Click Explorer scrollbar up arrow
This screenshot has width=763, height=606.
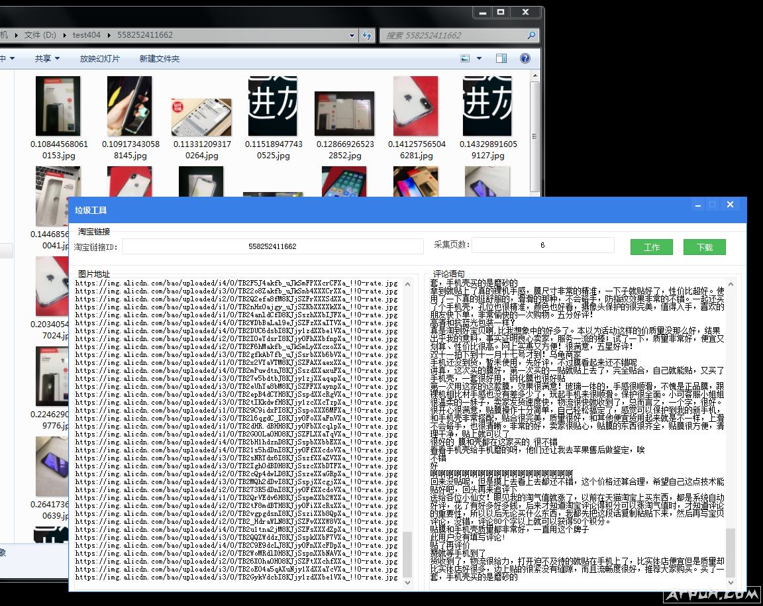pos(534,76)
